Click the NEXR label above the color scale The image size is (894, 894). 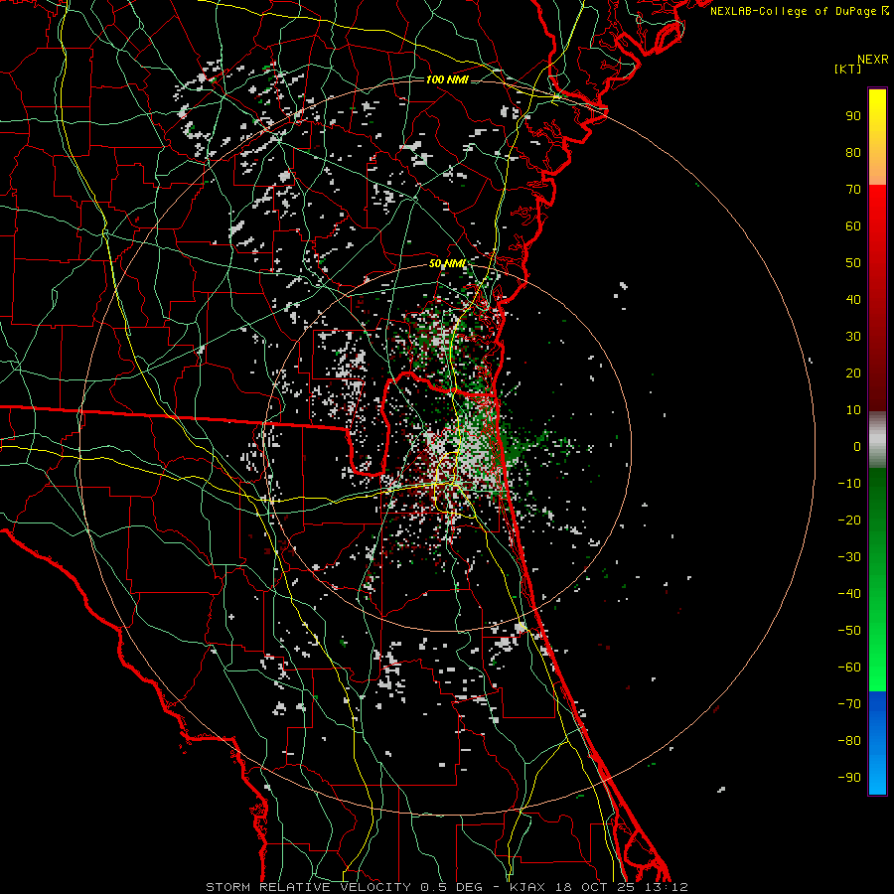click(873, 60)
